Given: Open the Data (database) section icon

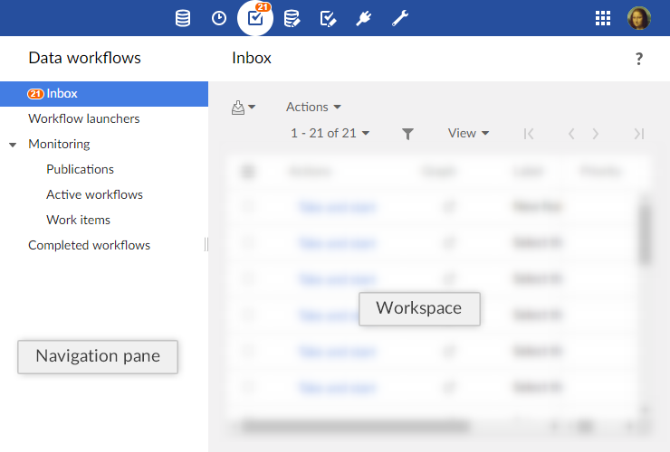Looking at the screenshot, I should [x=183, y=18].
